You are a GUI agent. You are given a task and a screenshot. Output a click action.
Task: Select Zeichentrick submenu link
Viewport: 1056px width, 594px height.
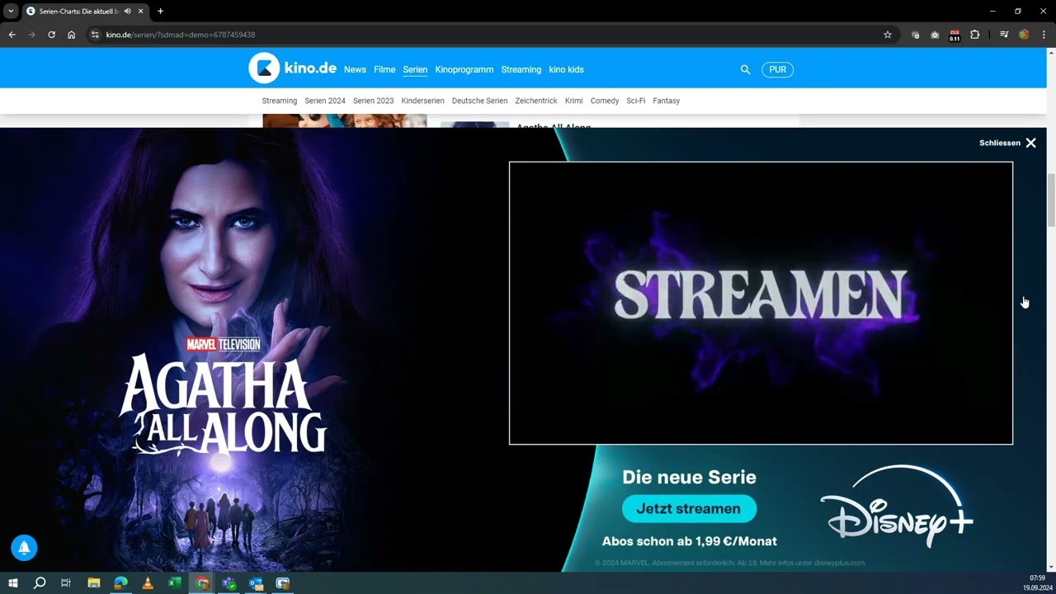[x=536, y=101]
